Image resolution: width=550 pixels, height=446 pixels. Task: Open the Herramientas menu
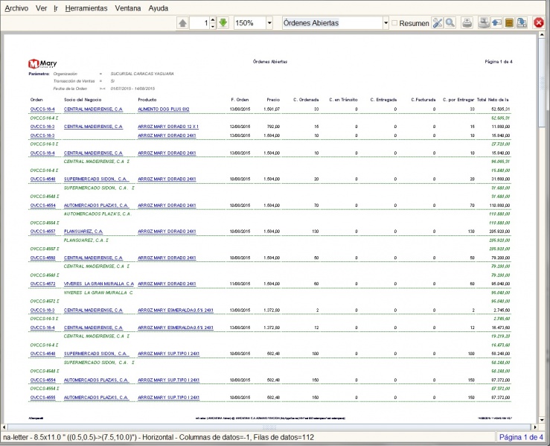click(x=86, y=8)
